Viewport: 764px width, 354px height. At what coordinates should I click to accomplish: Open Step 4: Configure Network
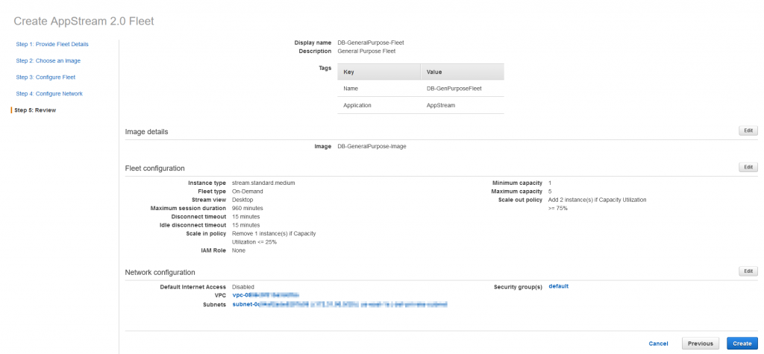pyautogui.click(x=49, y=93)
